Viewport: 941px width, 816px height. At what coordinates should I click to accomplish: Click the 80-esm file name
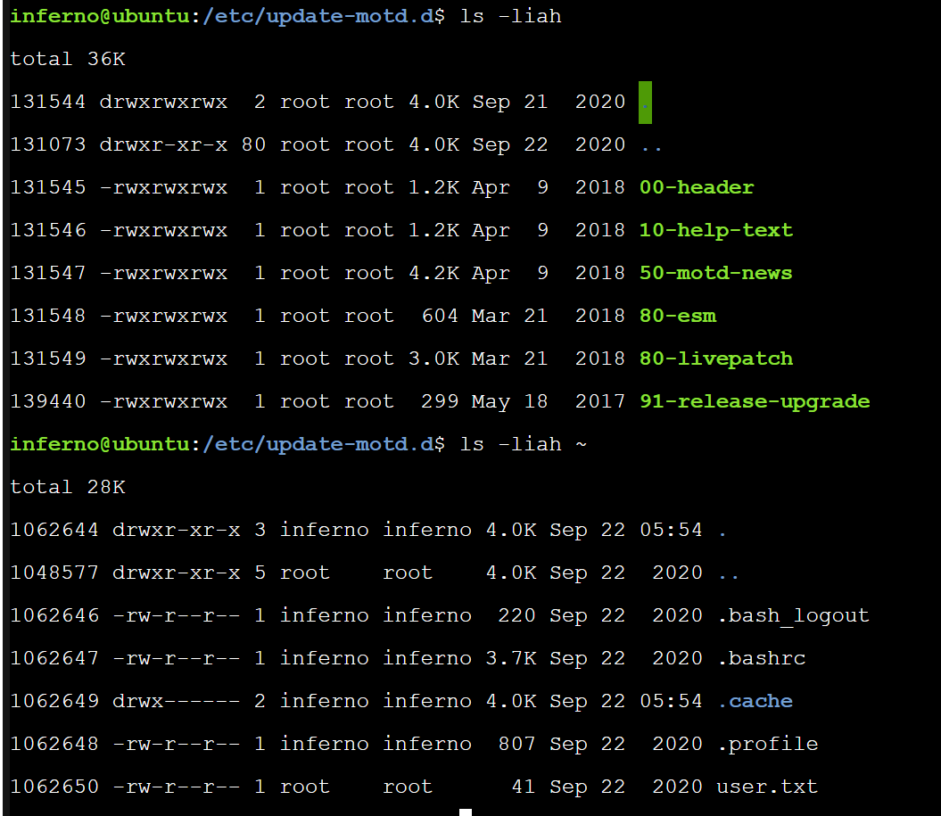coord(677,316)
